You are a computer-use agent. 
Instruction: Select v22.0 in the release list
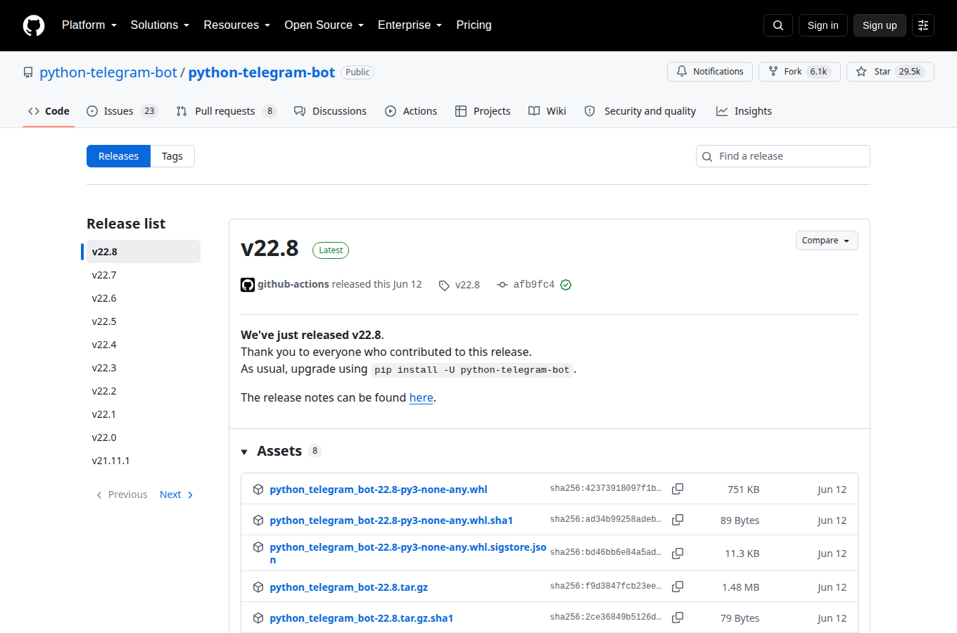(x=144, y=437)
